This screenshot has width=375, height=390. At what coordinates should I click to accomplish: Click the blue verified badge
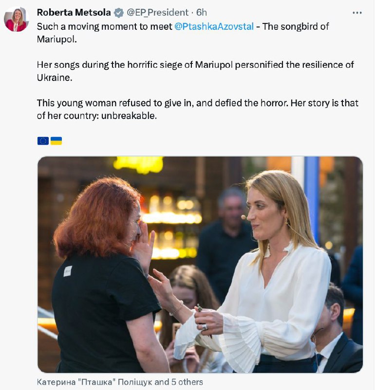coord(118,13)
